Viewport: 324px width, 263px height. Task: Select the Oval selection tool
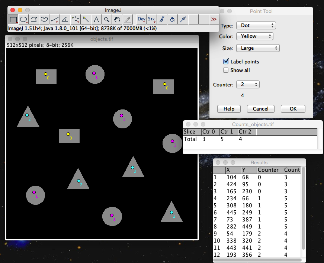tap(24, 19)
